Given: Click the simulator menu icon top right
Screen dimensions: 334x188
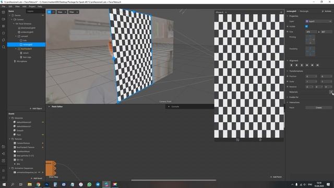Looking at the screenshot, I should 281,13.
